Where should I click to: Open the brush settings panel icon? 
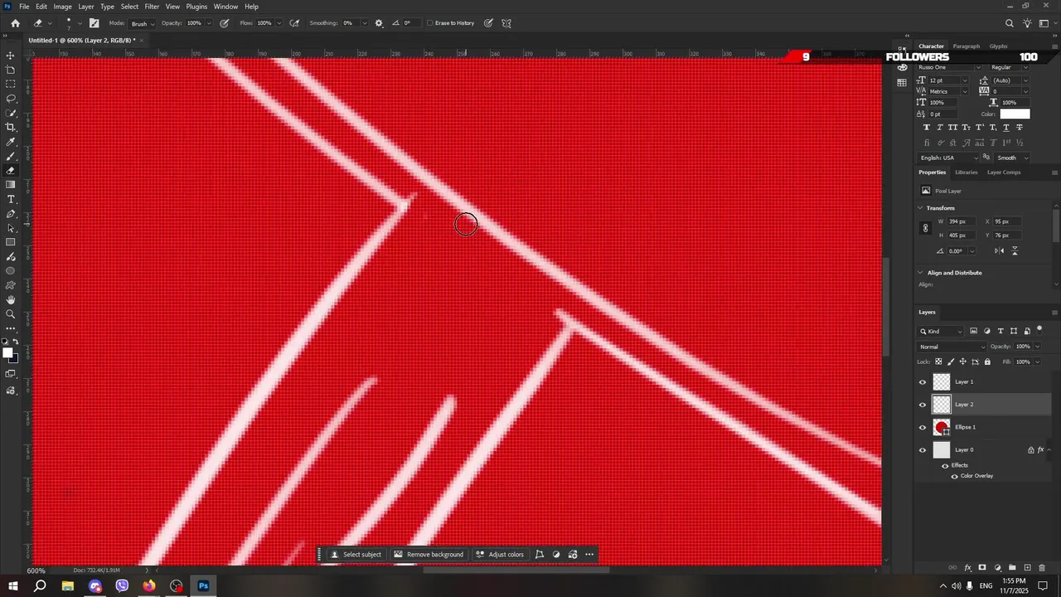94,23
